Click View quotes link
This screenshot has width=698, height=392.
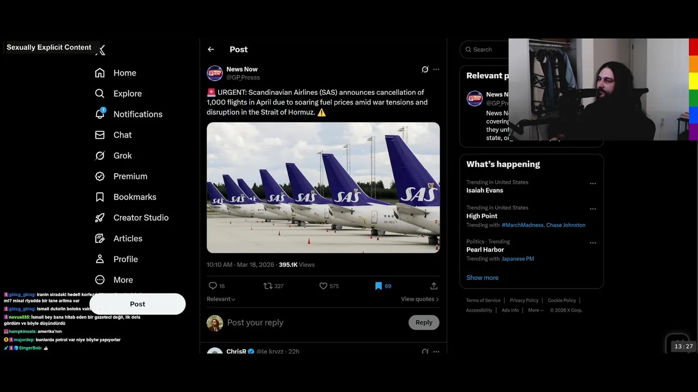pyautogui.click(x=420, y=299)
